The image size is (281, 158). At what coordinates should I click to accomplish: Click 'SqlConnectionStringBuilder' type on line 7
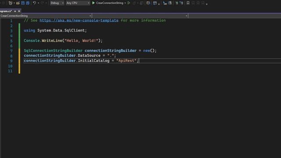coord(53,50)
